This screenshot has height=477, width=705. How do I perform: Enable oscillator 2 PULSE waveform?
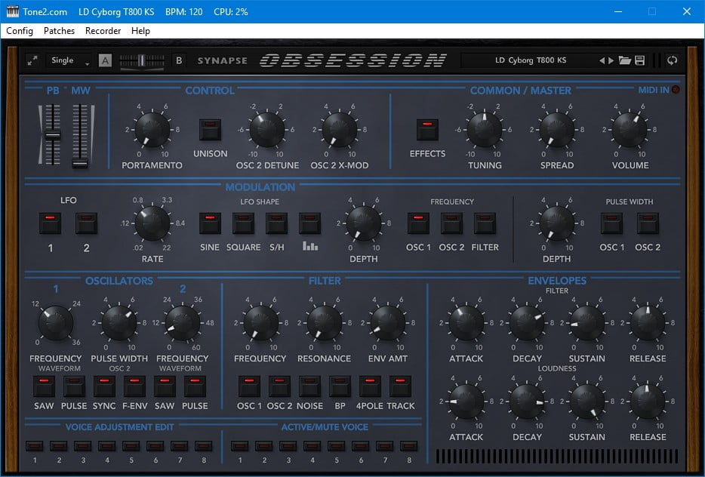(x=195, y=386)
